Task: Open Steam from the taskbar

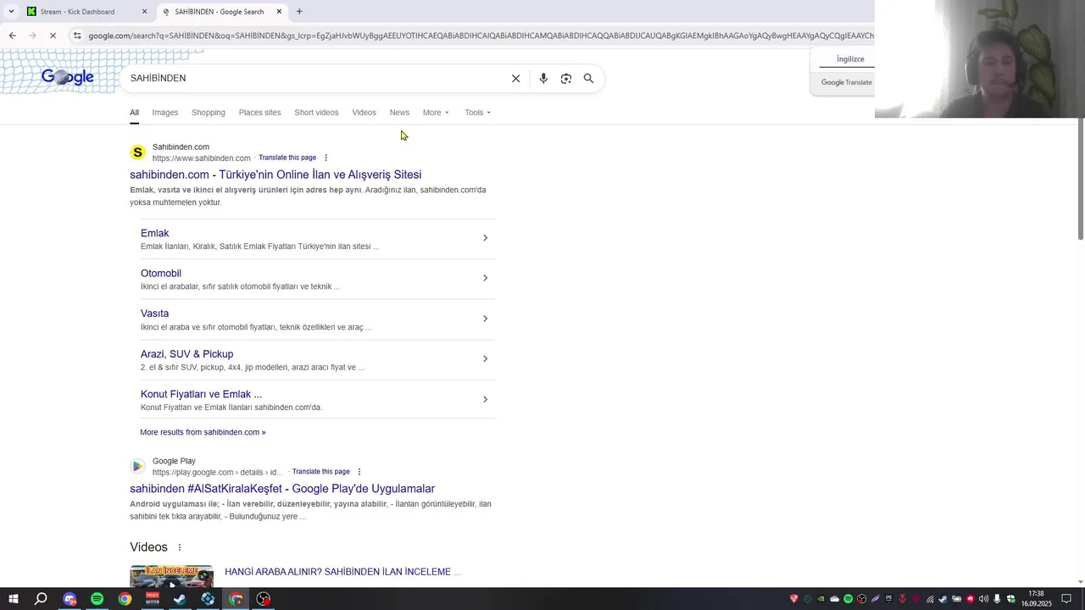Action: coord(180,599)
